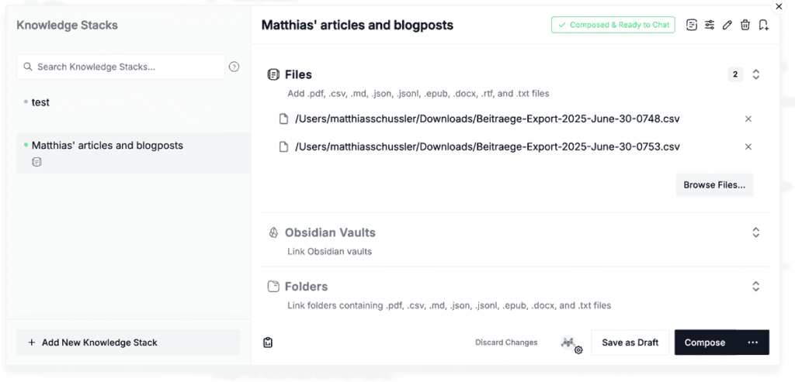Click the Browse Files button

tap(714, 185)
